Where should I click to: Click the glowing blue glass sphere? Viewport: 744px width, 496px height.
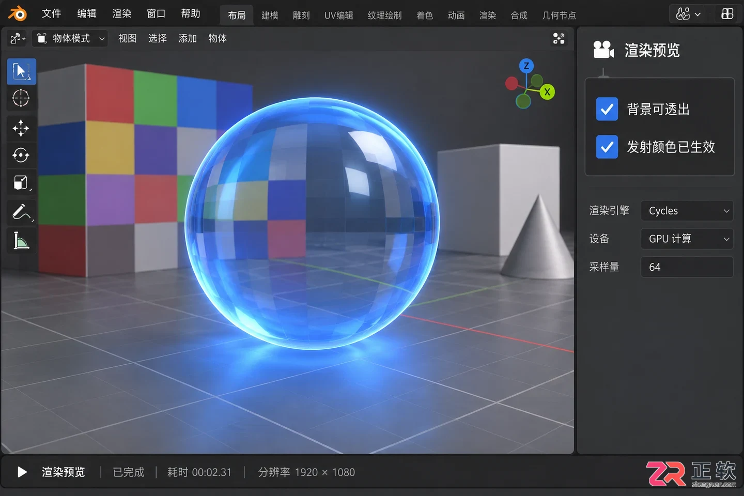coord(312,223)
